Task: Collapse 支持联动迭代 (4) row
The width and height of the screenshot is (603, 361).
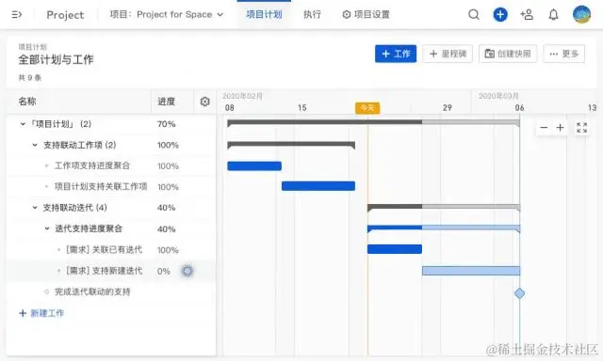Action: pyautogui.click(x=35, y=208)
